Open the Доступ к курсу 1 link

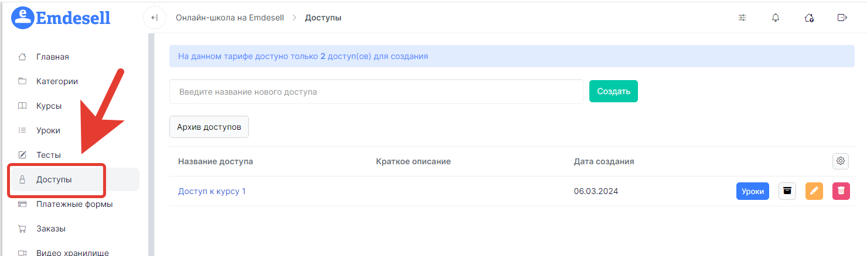[x=212, y=191]
